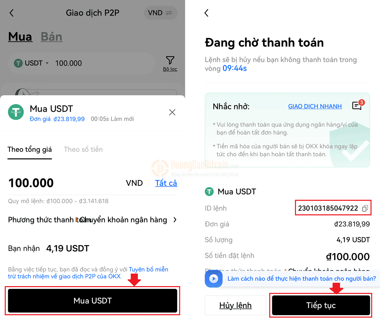Cancel the order with Hủy lệnh
Image resolution: width=381 pixels, height=321 pixels.
pos(235,305)
